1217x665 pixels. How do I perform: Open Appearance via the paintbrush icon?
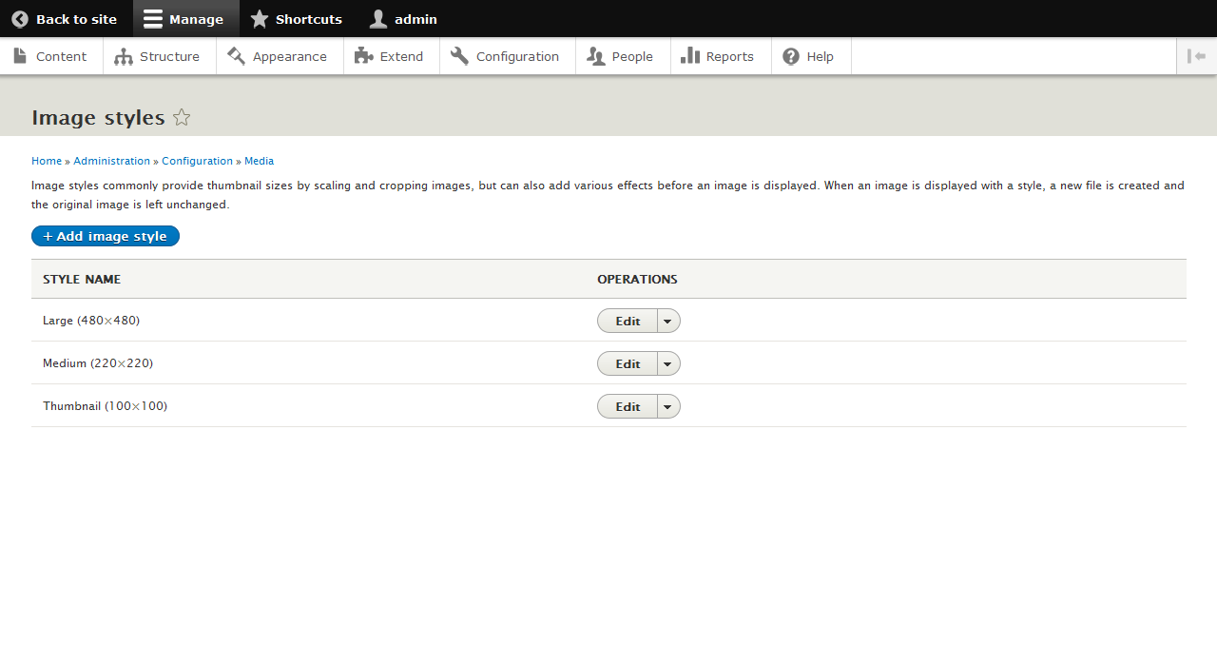tap(237, 56)
